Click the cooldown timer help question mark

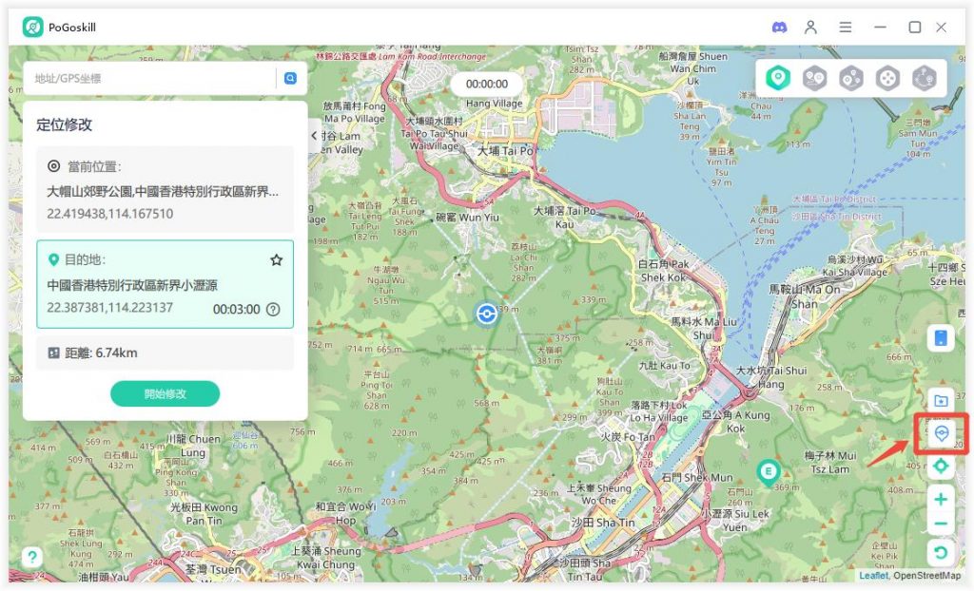[273, 309]
